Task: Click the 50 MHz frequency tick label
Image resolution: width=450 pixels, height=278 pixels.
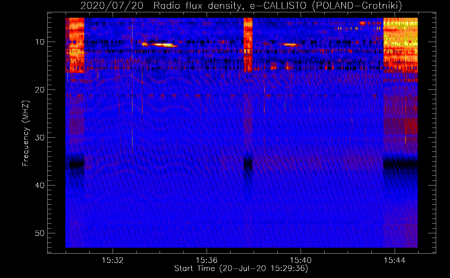Action: (x=40, y=233)
